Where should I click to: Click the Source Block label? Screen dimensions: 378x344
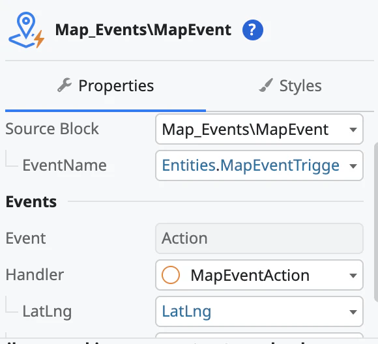(52, 129)
